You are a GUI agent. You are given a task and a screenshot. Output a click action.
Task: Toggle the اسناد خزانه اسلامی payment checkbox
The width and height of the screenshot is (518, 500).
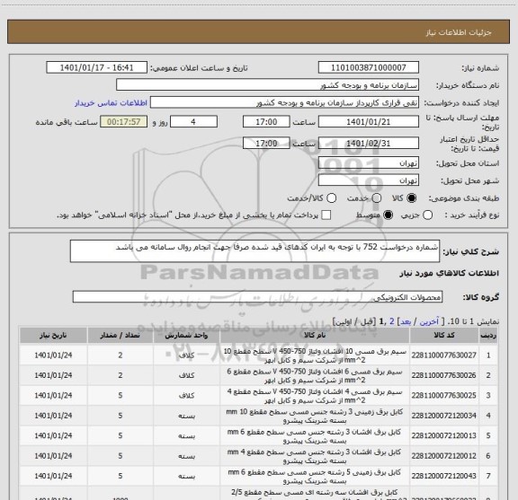click(x=326, y=215)
